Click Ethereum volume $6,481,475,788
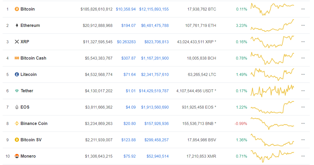Image resolution: width=314 pixels, height=165 pixels. [155, 26]
